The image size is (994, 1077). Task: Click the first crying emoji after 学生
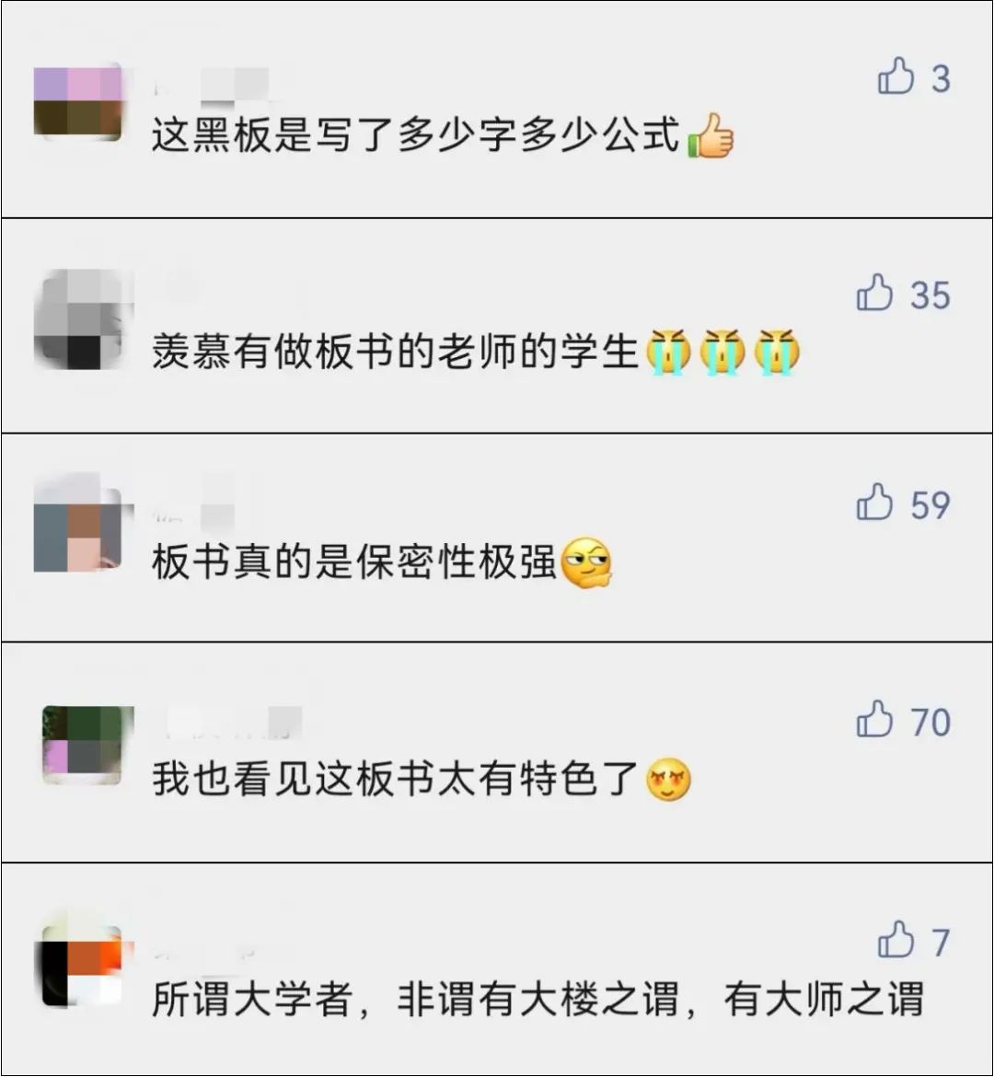(x=667, y=353)
